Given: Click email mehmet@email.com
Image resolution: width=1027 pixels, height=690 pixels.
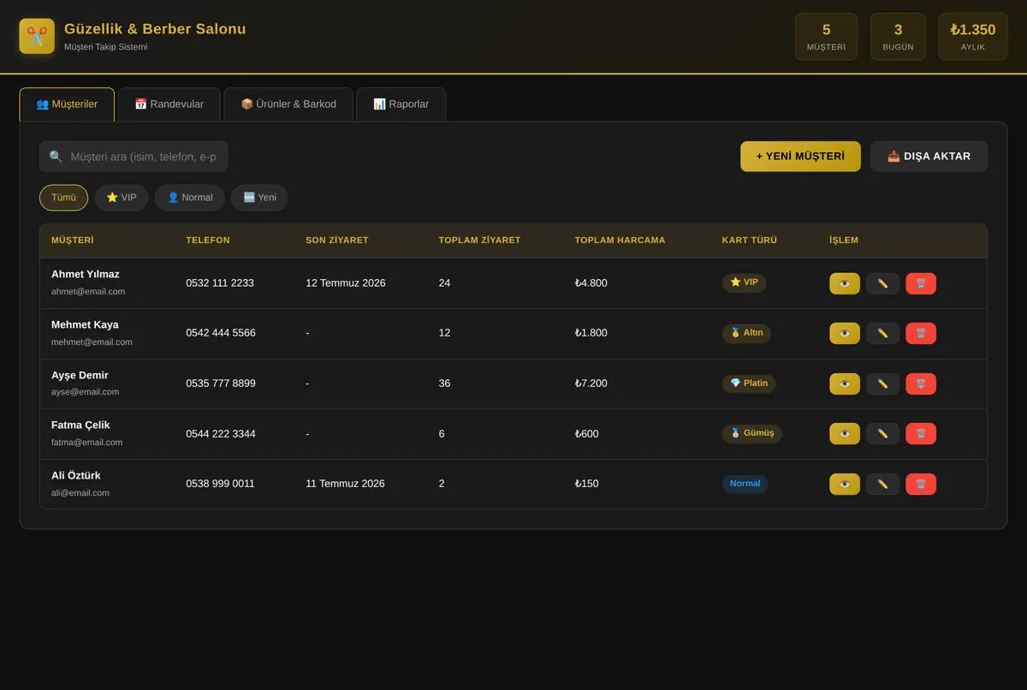Looking at the screenshot, I should point(92,342).
